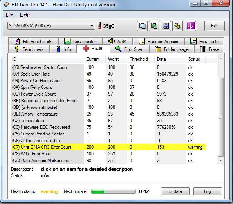This screenshot has width=233, height=204.
Task: Open the options wrench icon
Action: click(x=177, y=26)
